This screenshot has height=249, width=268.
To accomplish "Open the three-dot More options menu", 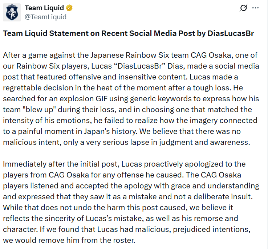I will [255, 8].
